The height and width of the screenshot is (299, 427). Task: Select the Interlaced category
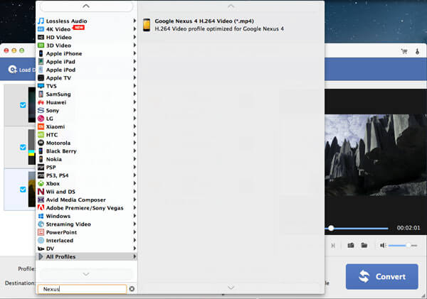pos(87,241)
